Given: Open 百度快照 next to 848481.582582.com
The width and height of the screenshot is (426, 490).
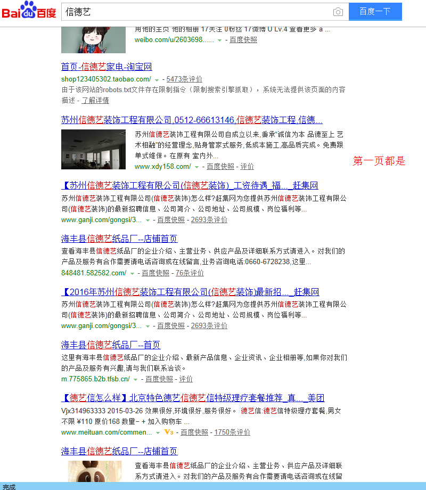Looking at the screenshot, I should (x=155, y=273).
